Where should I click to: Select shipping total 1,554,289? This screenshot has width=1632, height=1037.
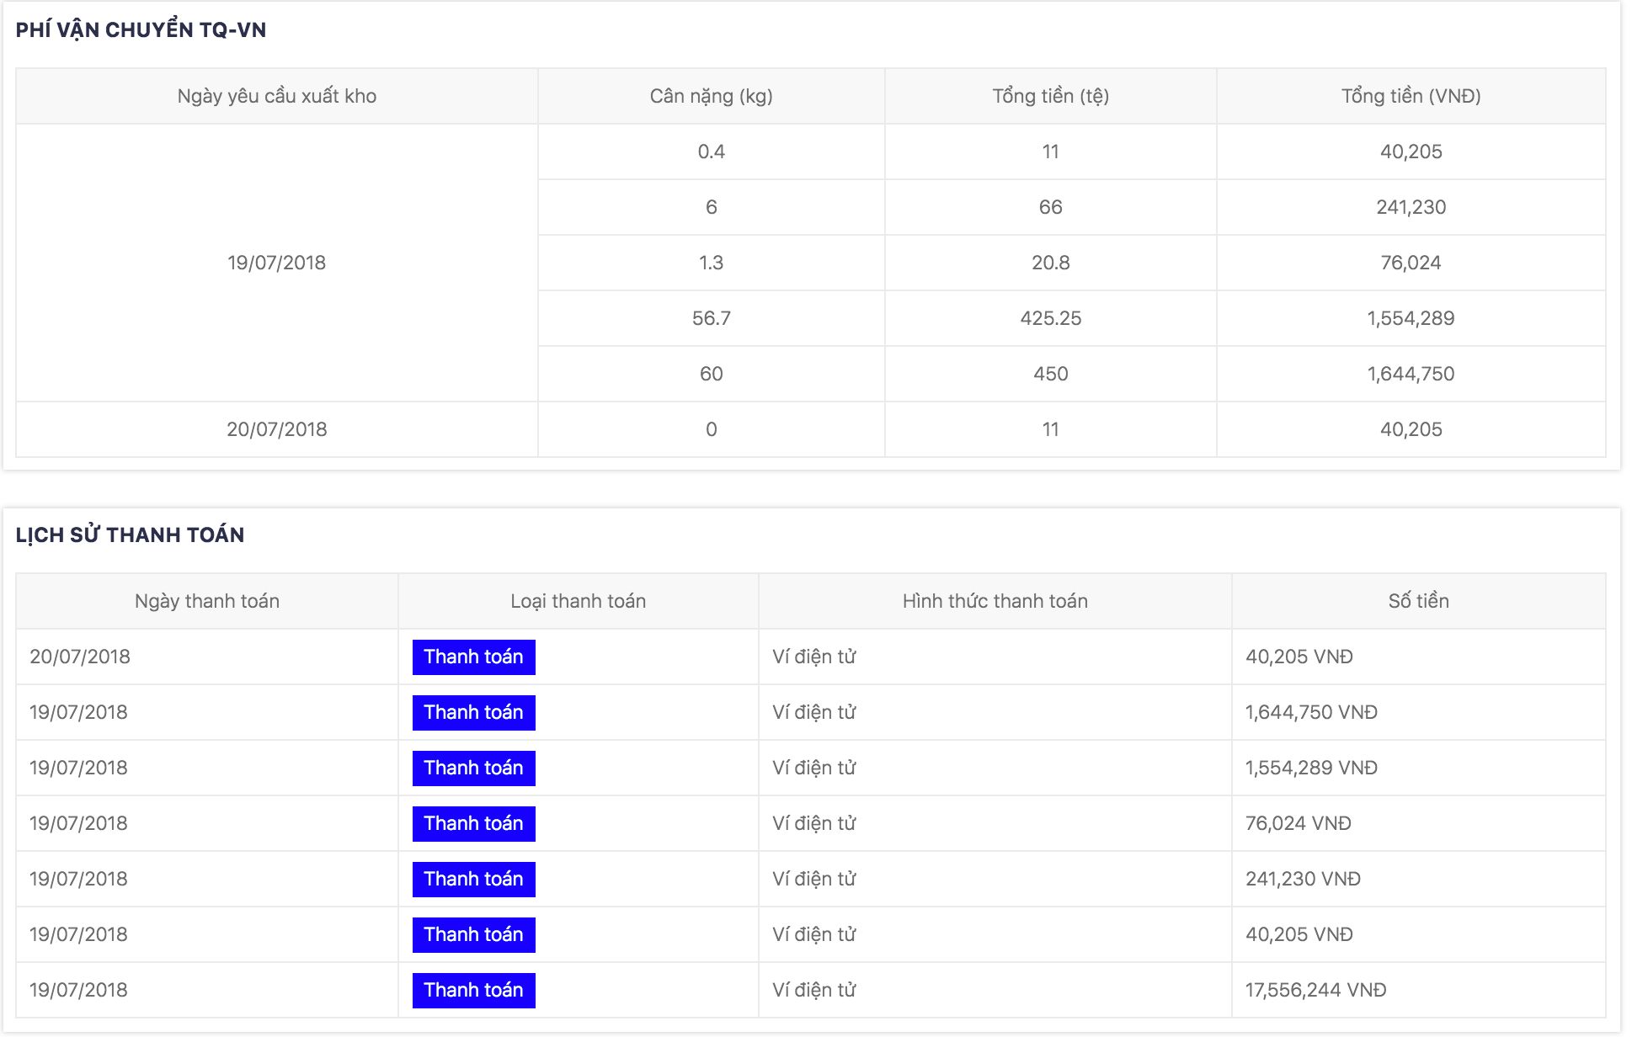[1411, 318]
